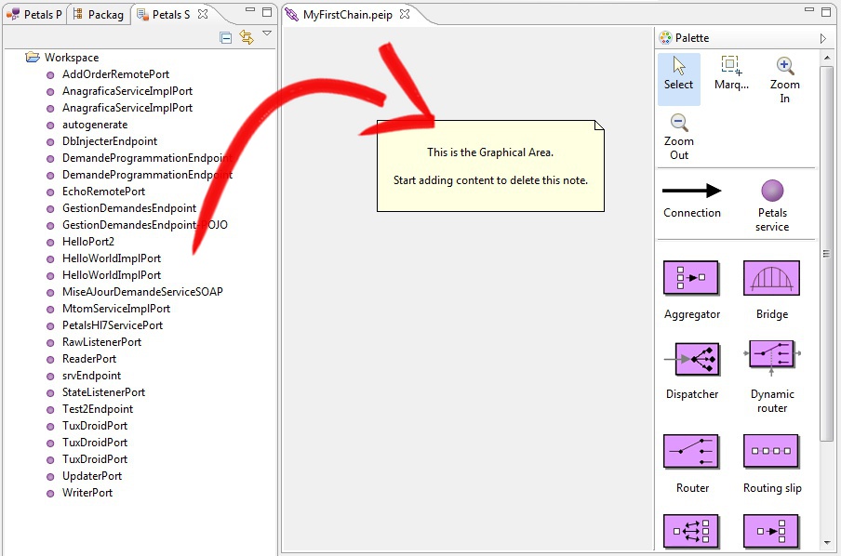
Task: Activate the Connection arrow tool
Action: 691,192
